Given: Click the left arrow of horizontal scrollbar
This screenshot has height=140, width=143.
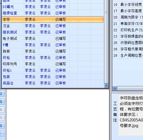Looking at the screenshot, I should 115,89.
